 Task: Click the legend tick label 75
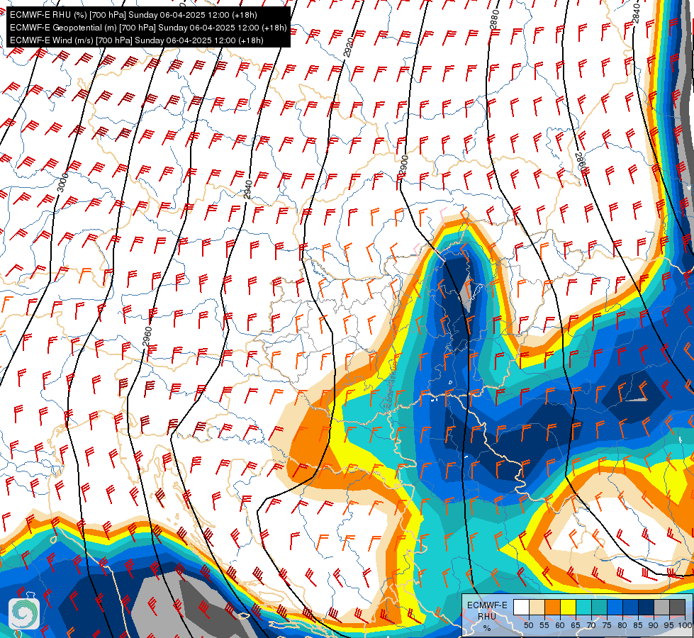tap(606, 625)
